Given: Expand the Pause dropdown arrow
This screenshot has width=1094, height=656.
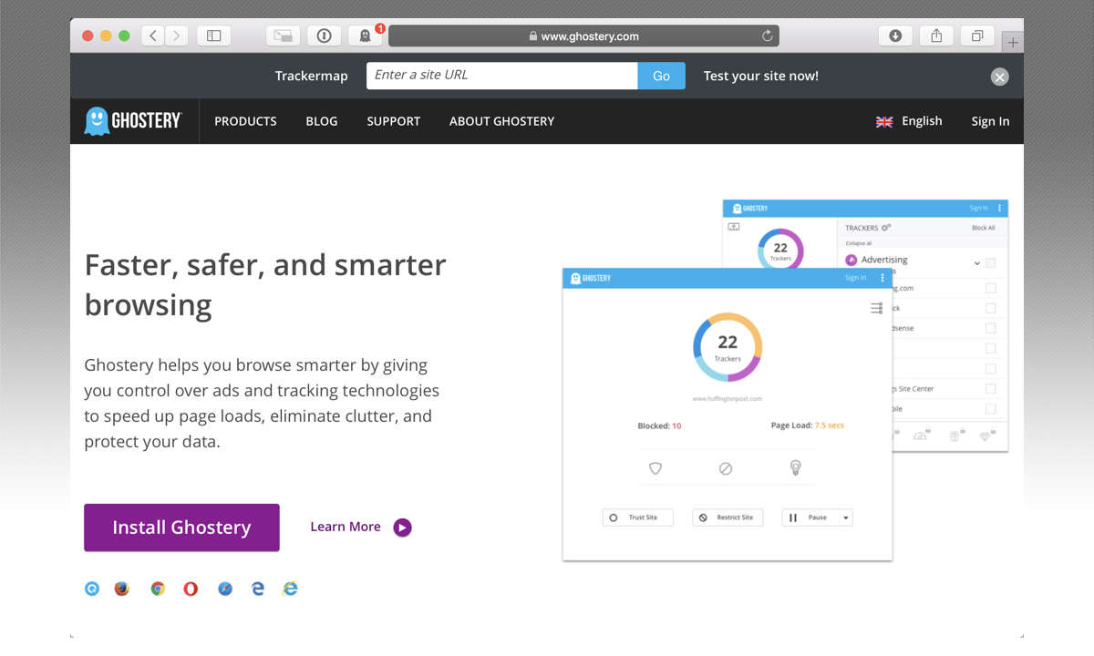Looking at the screenshot, I should (846, 518).
